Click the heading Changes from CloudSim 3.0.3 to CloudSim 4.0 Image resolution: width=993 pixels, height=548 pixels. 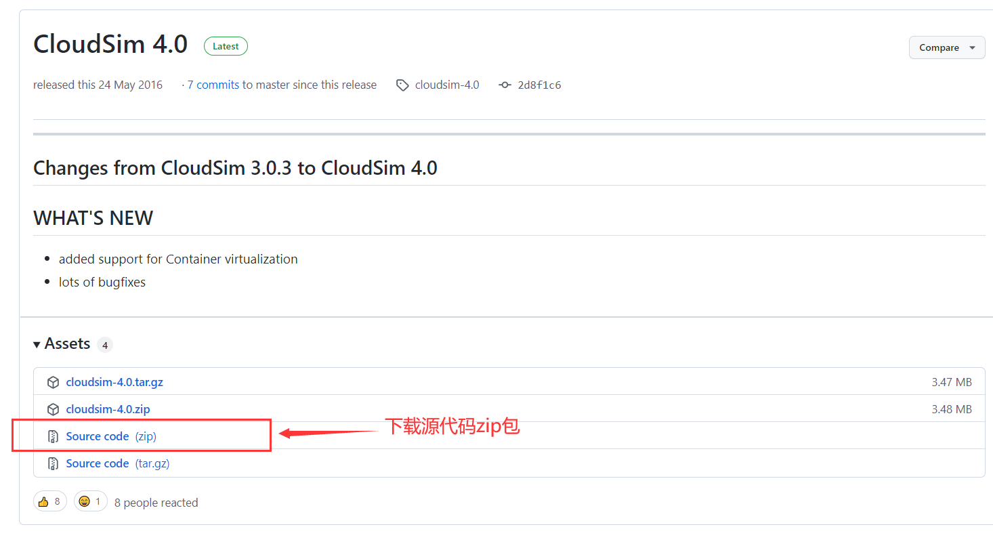coord(235,168)
